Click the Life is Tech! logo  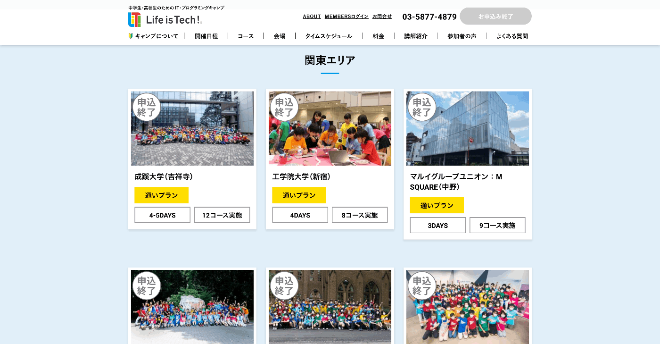[x=165, y=19]
